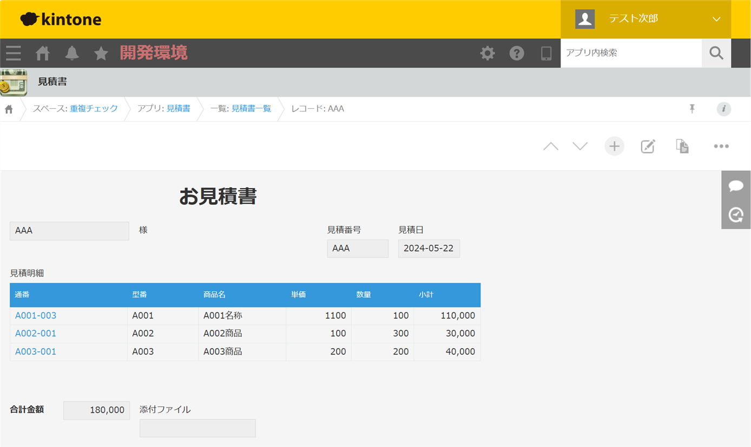Edit the record with the pencil icon
Viewport: 751px width, 447px height.
pos(648,146)
